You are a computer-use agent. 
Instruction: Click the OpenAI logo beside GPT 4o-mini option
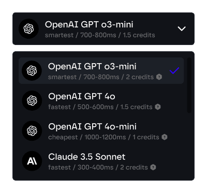[32, 131]
